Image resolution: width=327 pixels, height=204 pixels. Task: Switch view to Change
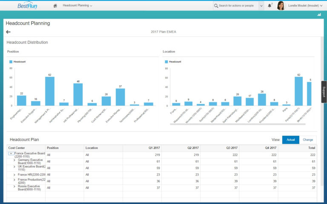pos(307,139)
